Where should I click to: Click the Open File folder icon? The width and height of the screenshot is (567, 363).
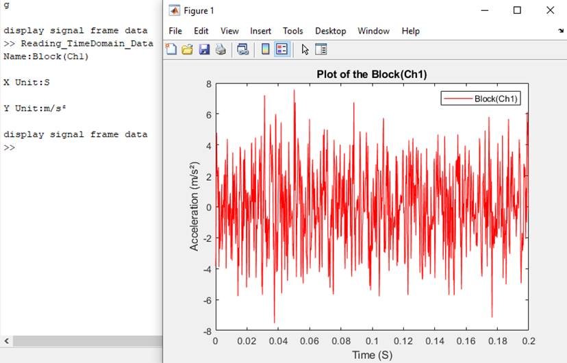pos(188,49)
